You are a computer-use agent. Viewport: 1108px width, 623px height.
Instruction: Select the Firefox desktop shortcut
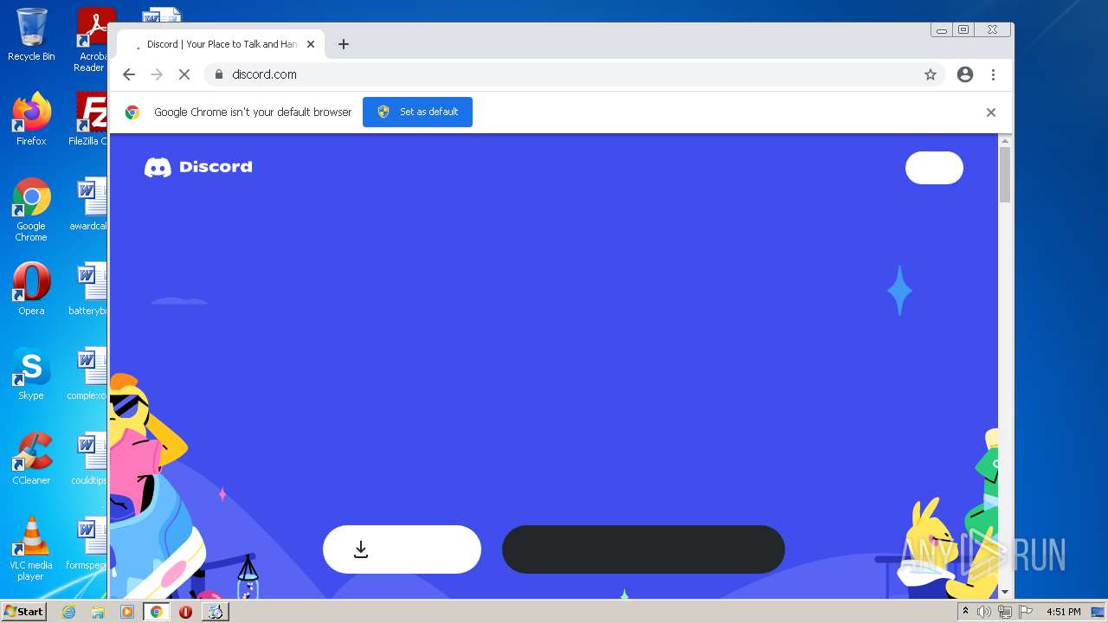pos(31,119)
